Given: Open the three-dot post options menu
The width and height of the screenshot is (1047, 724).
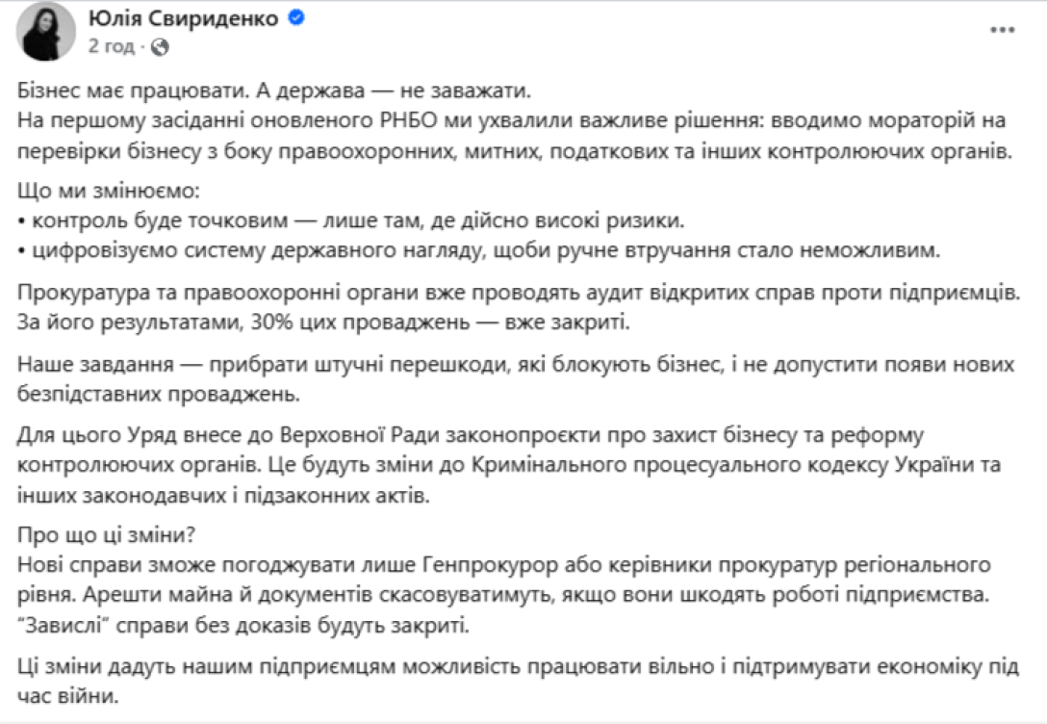Looking at the screenshot, I should tap(1003, 30).
